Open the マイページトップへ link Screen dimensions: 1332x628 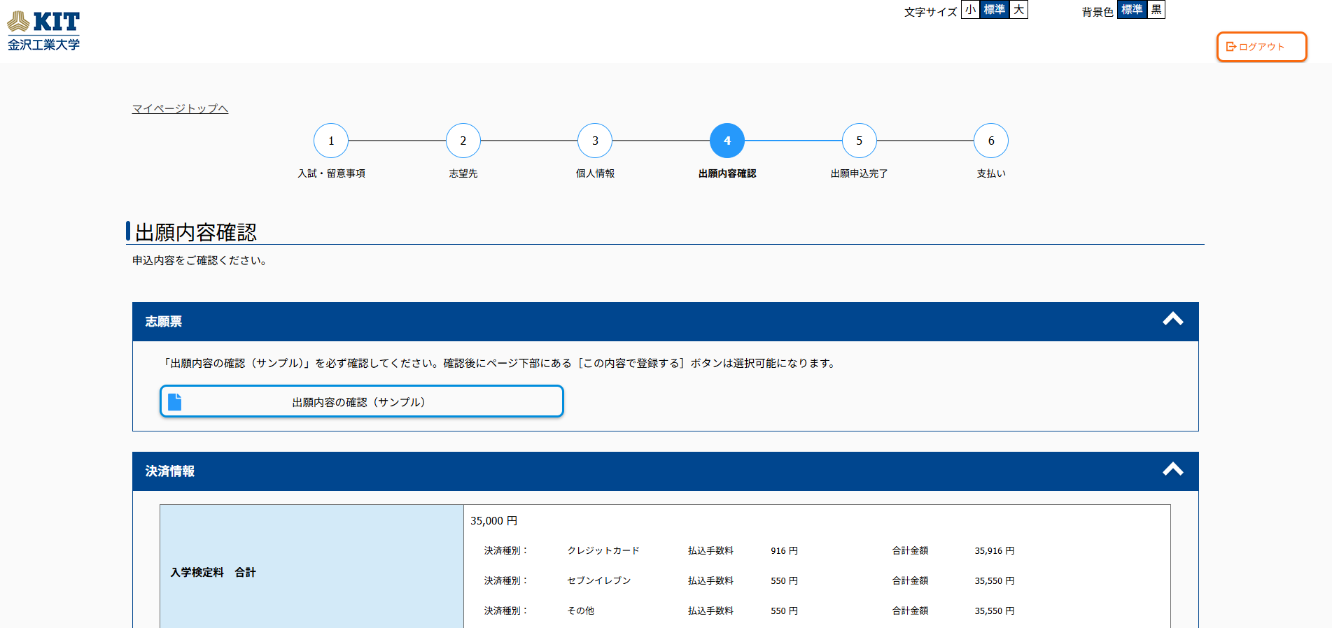point(180,108)
